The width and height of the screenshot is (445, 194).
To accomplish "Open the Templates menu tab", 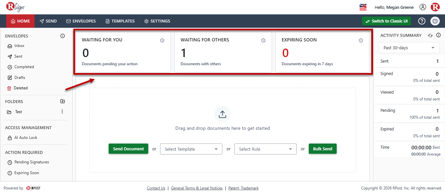I will [x=120, y=21].
